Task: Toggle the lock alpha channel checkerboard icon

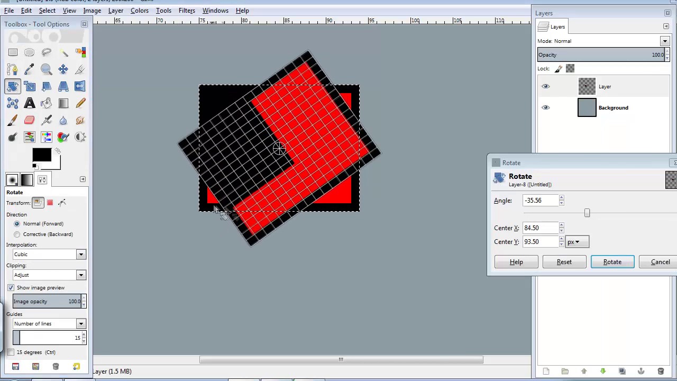Action: 570,69
